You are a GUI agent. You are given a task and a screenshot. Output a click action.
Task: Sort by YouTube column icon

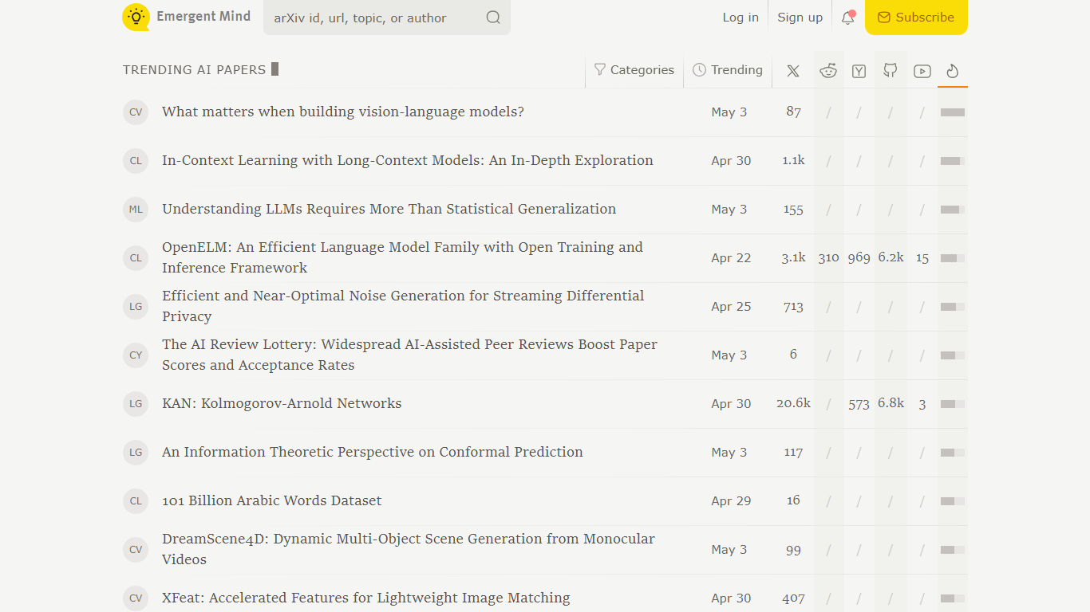click(922, 71)
